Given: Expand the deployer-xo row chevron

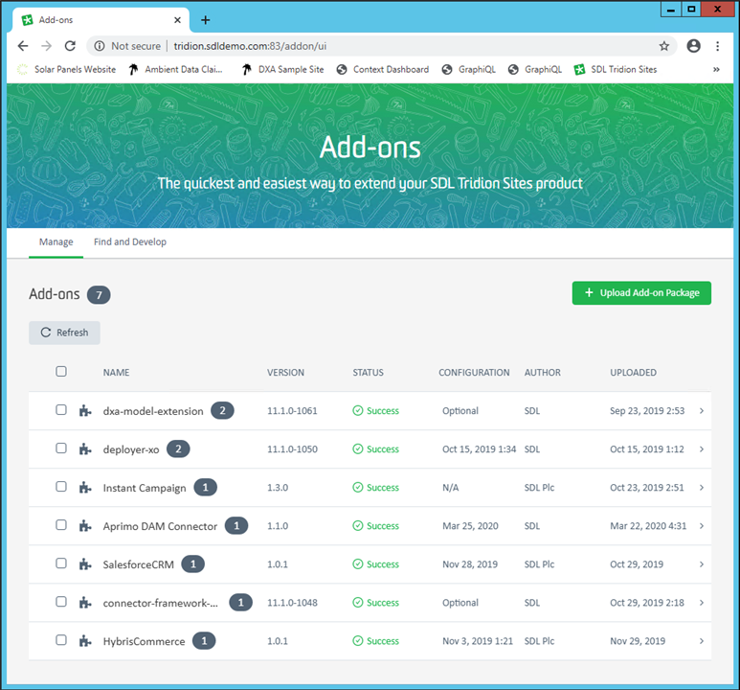Looking at the screenshot, I should [x=702, y=448].
